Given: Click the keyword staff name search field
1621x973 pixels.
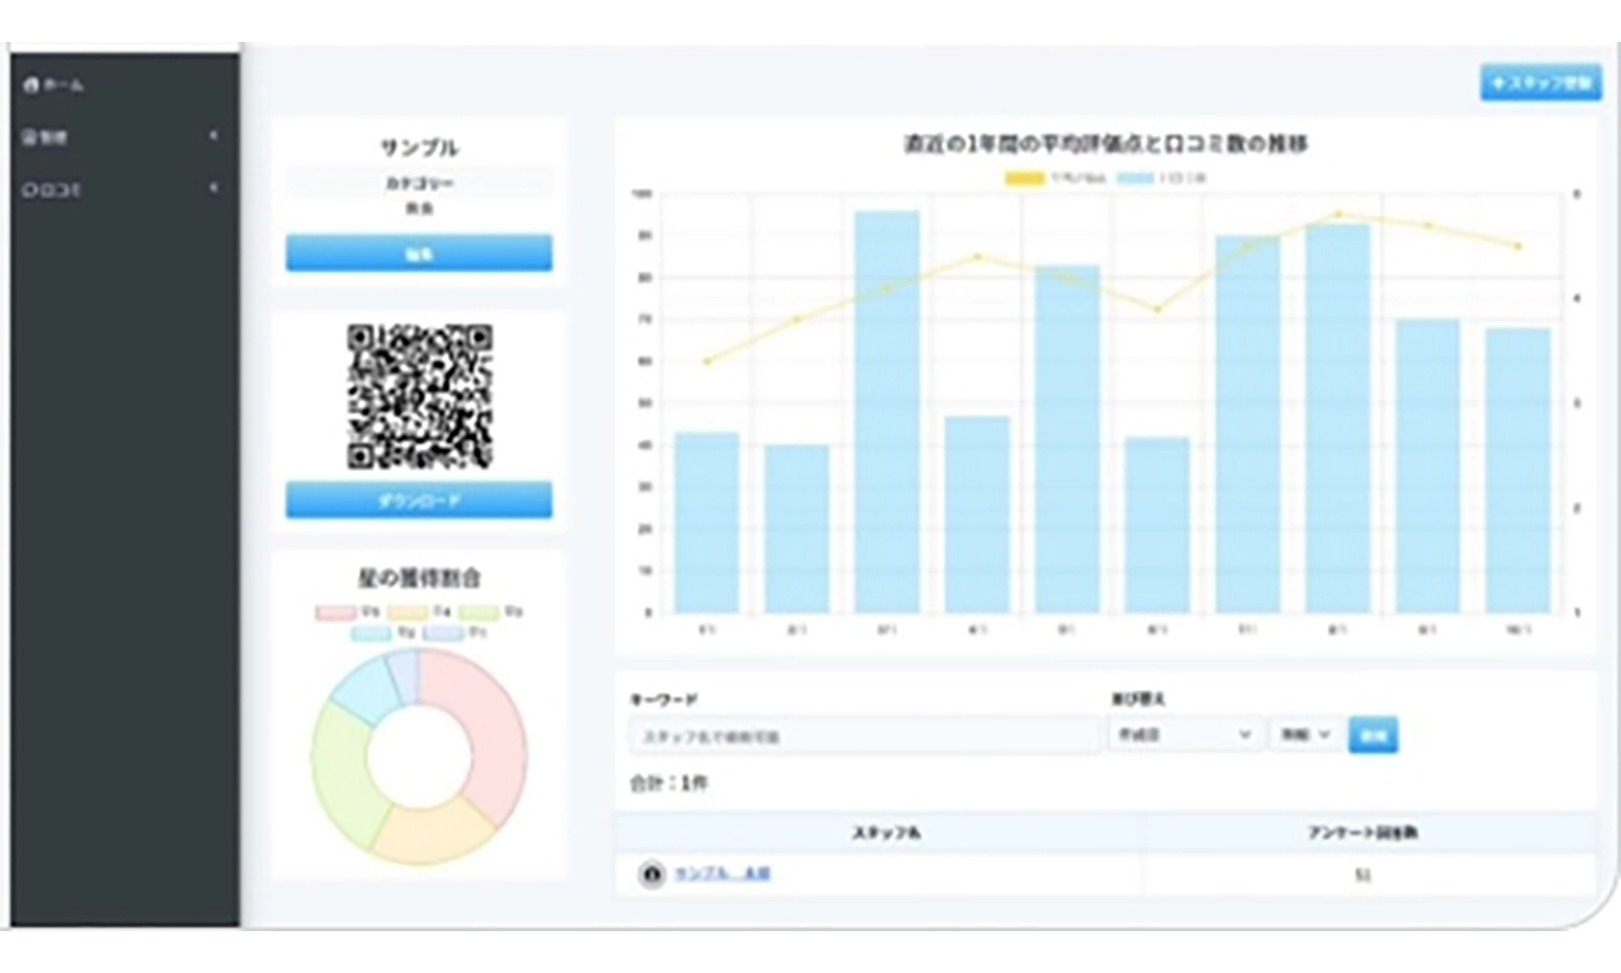Looking at the screenshot, I should click(864, 737).
